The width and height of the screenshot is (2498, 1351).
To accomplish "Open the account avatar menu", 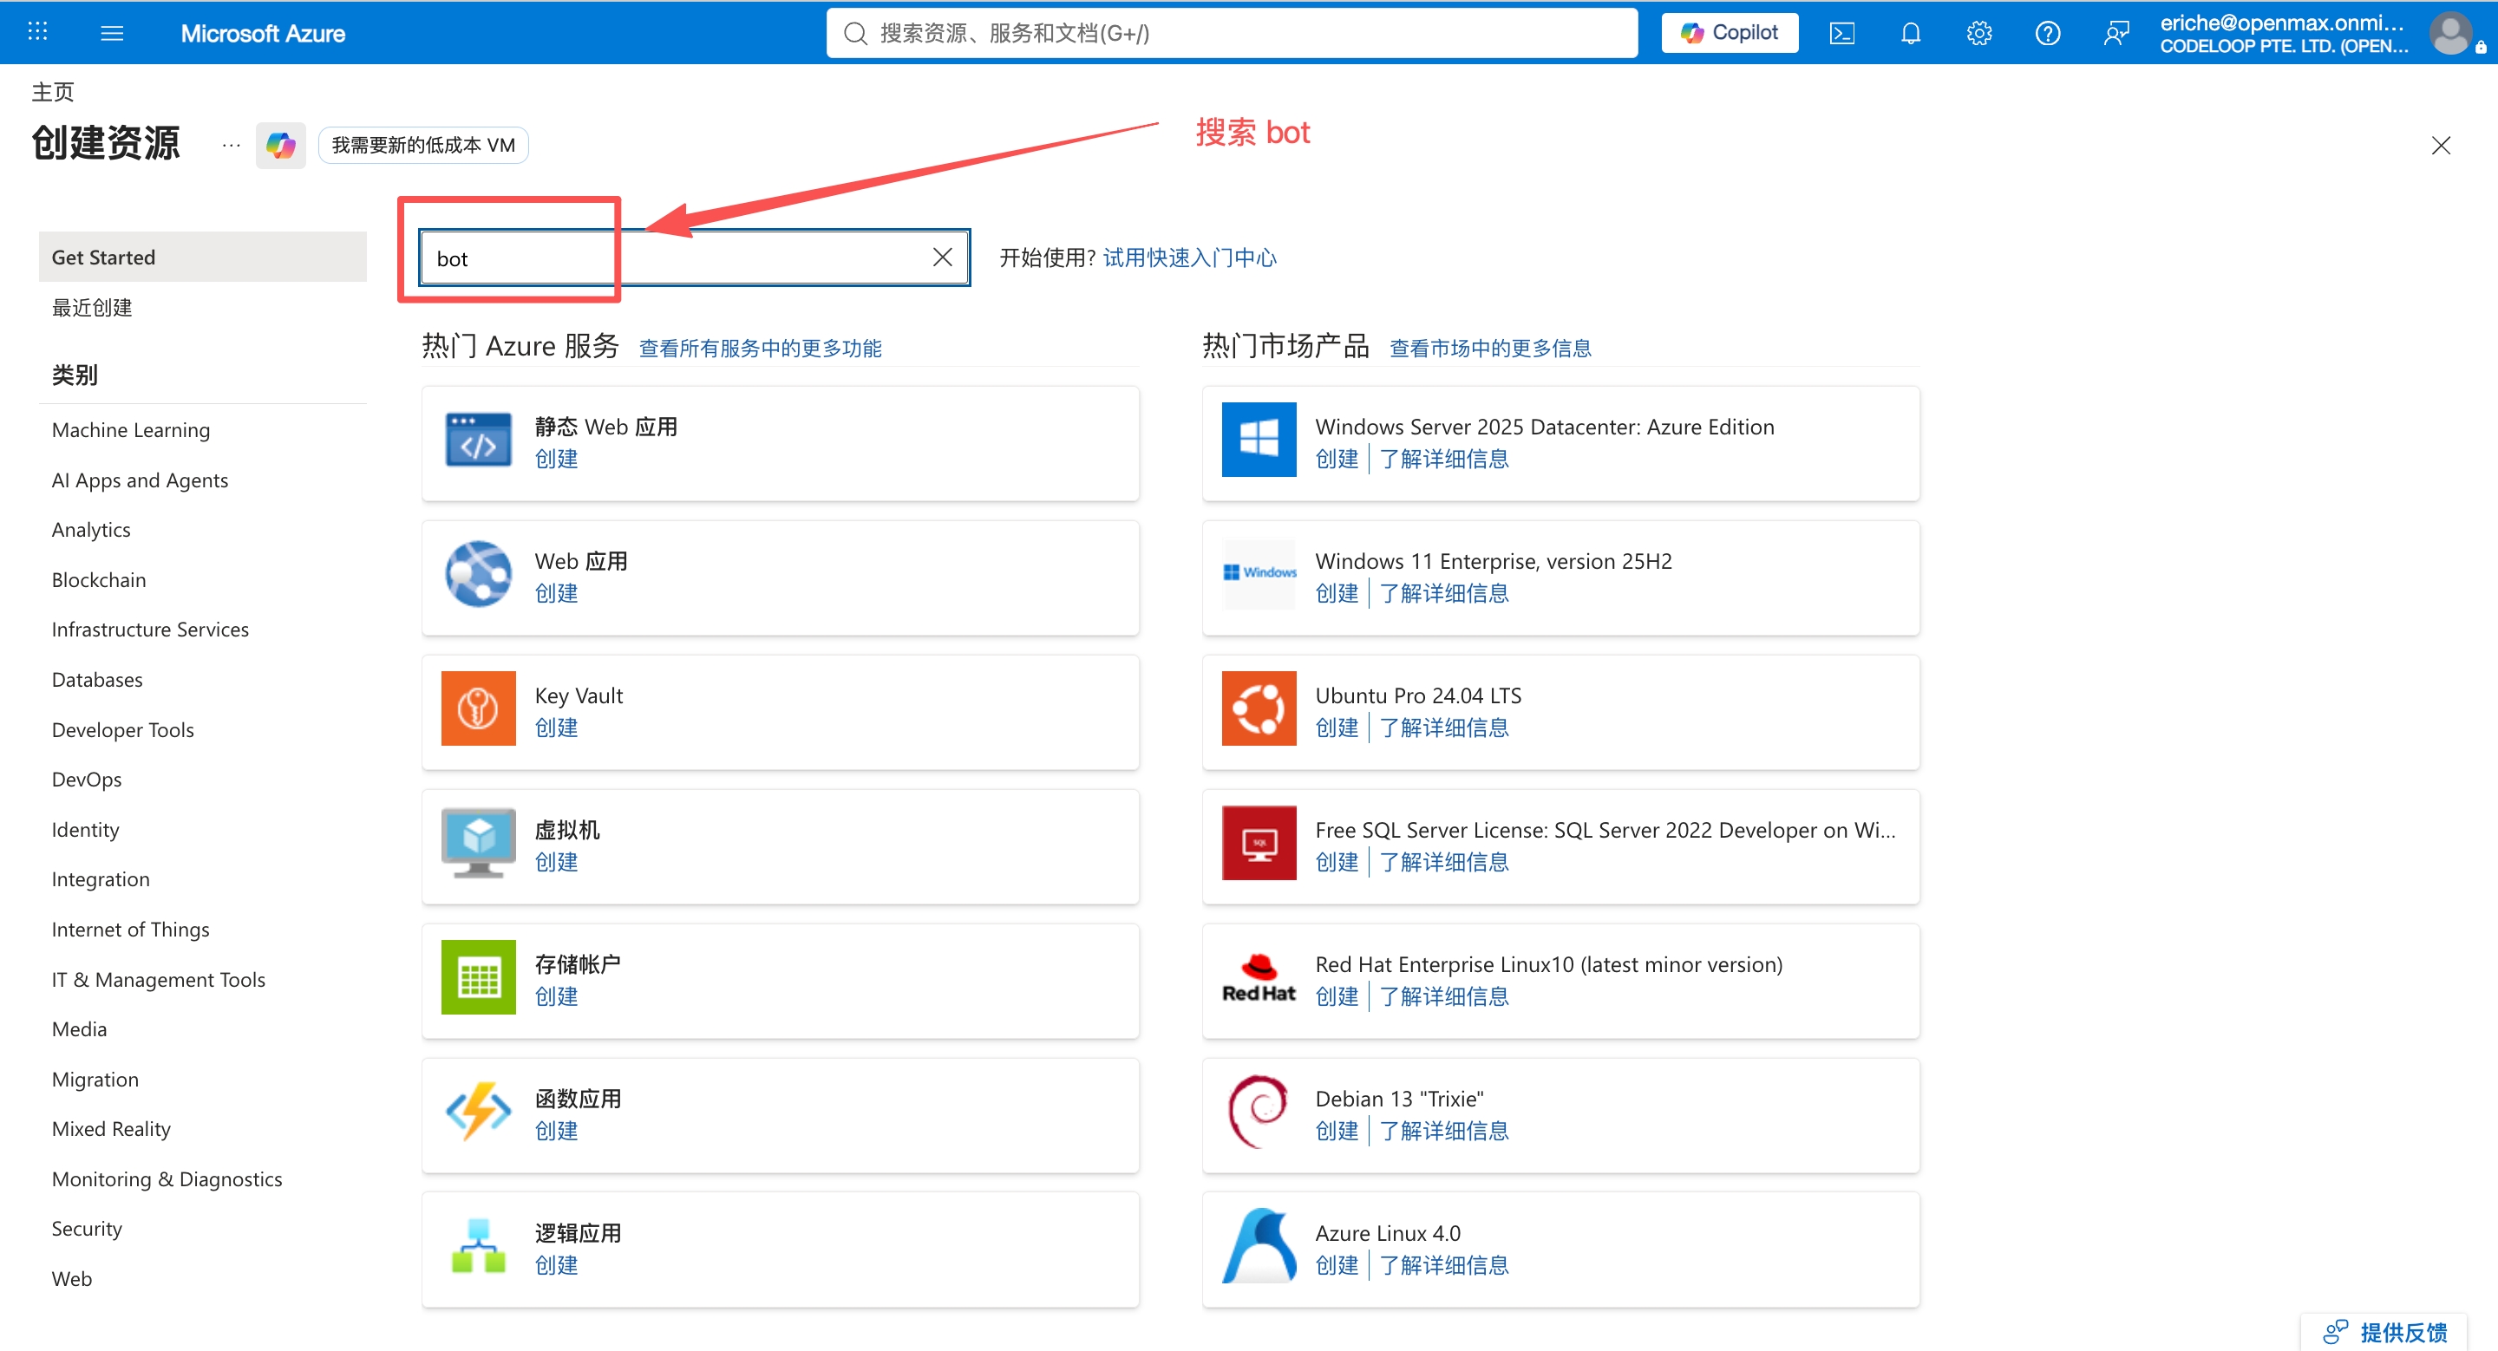I will 2450,33.
